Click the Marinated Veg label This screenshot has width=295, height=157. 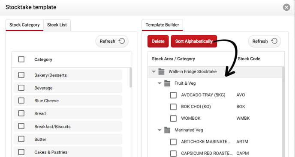coord(189,130)
